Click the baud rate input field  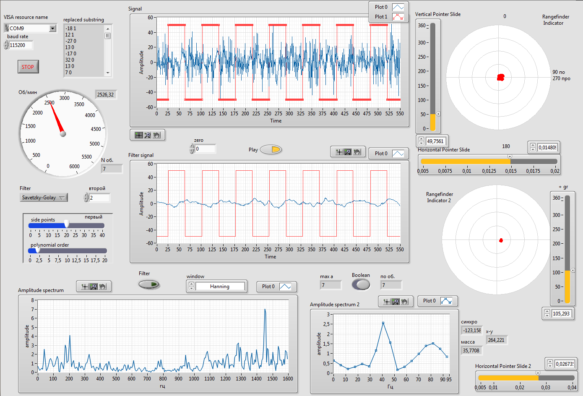click(x=20, y=45)
